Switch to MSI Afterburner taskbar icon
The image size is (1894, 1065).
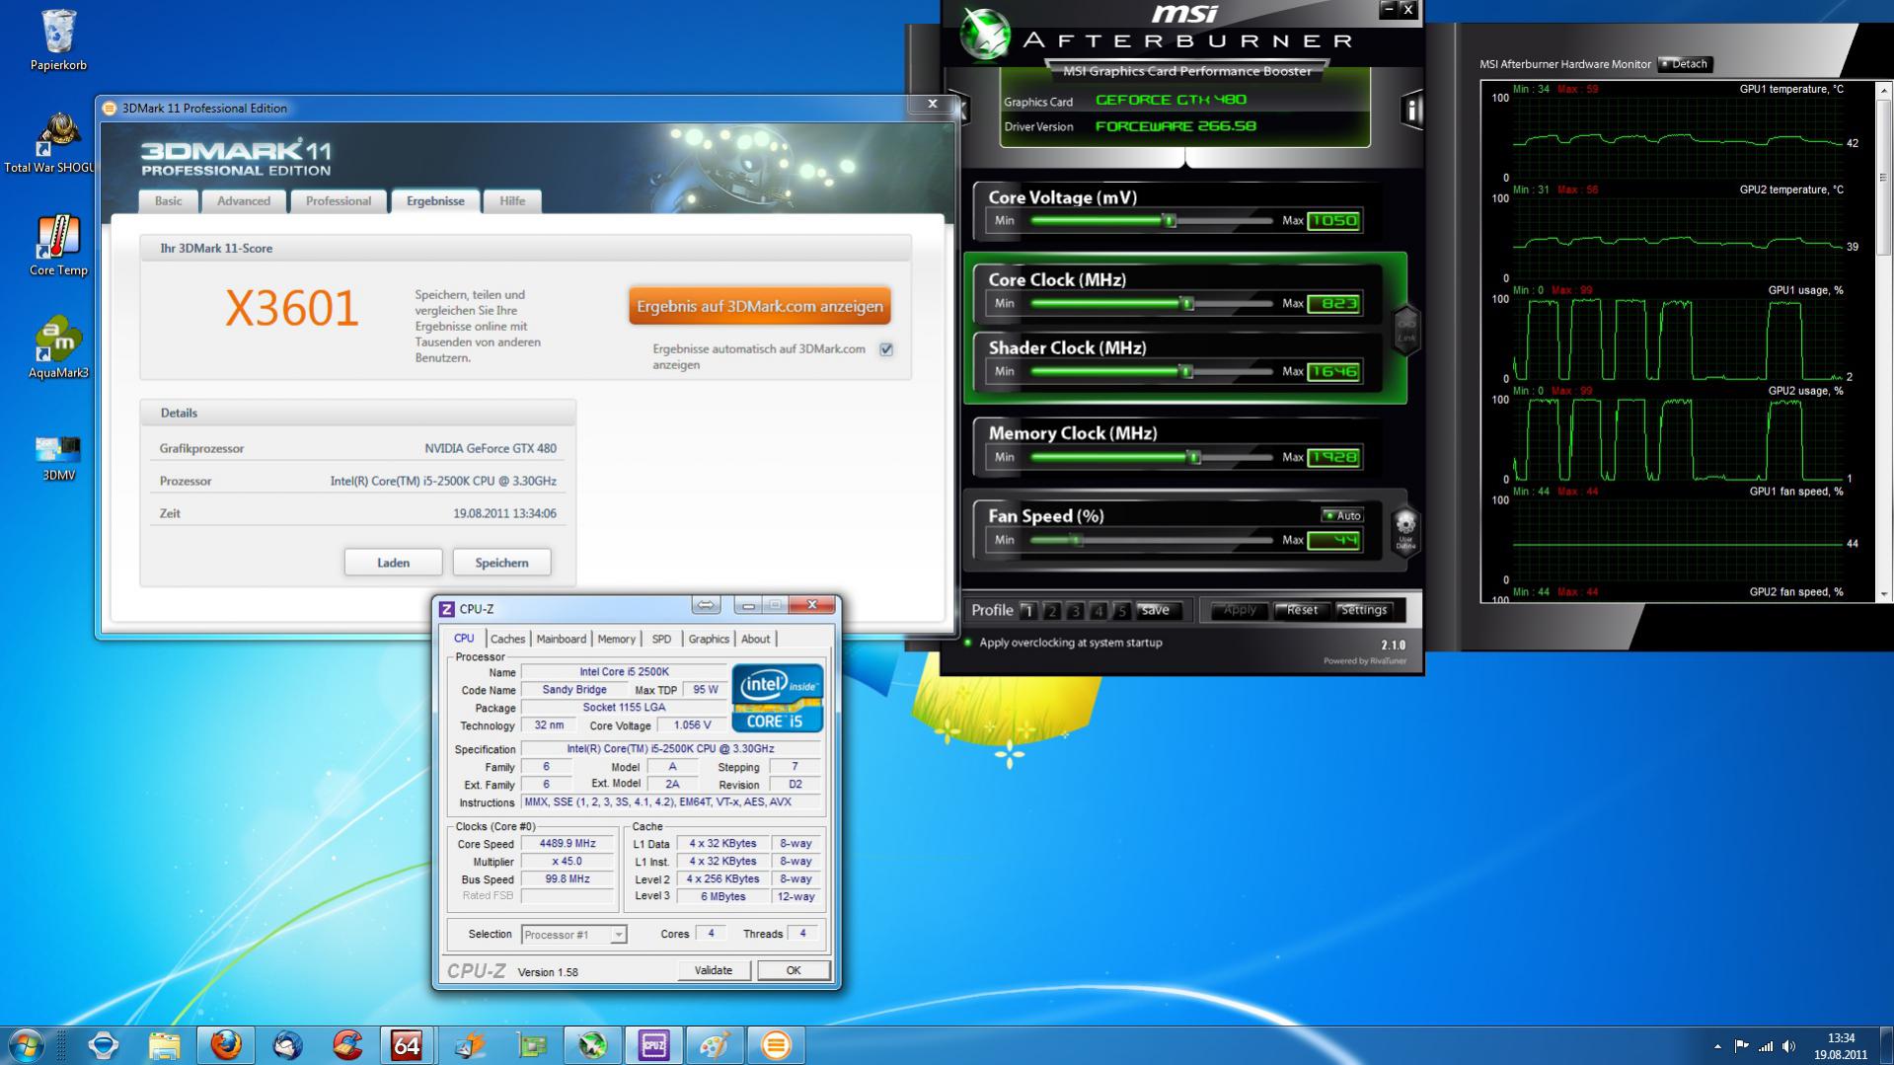pyautogui.click(x=592, y=1045)
